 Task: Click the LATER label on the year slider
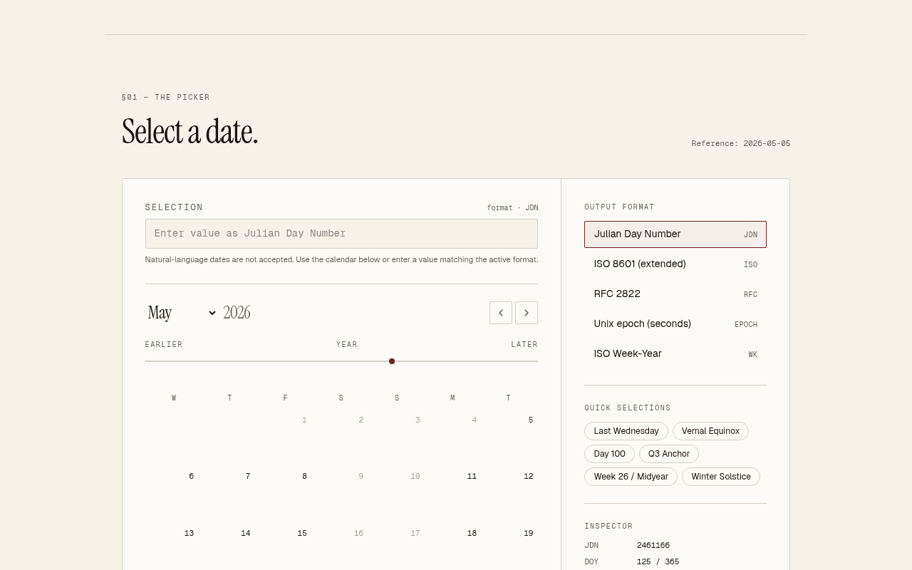524,344
